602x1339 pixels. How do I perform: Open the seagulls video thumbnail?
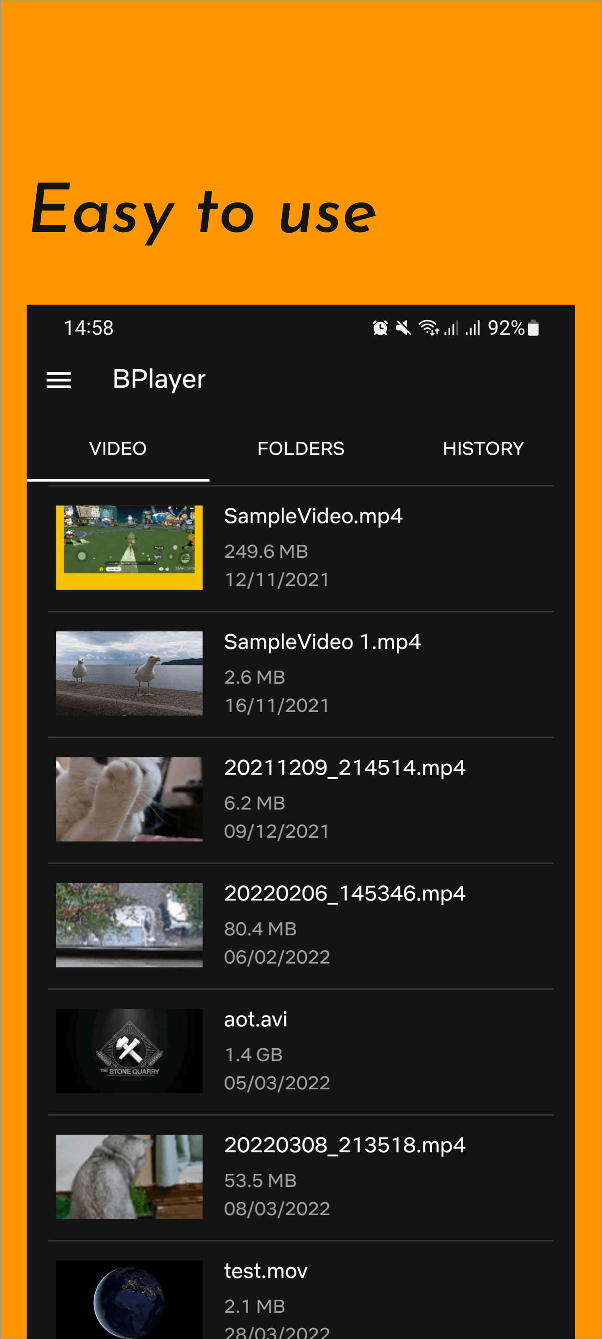[129, 673]
